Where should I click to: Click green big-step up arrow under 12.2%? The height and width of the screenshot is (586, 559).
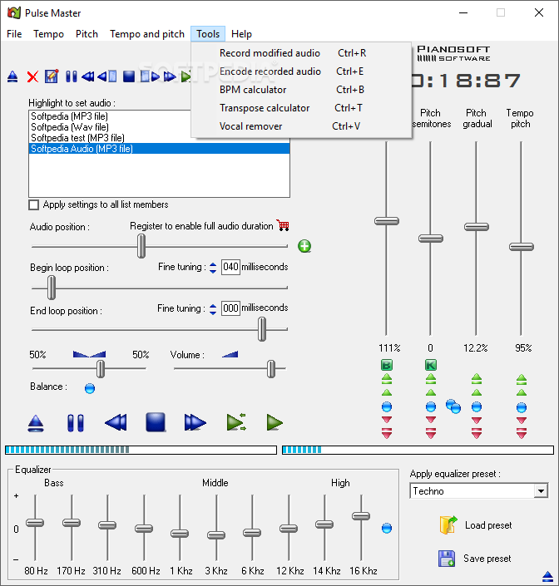tap(477, 379)
